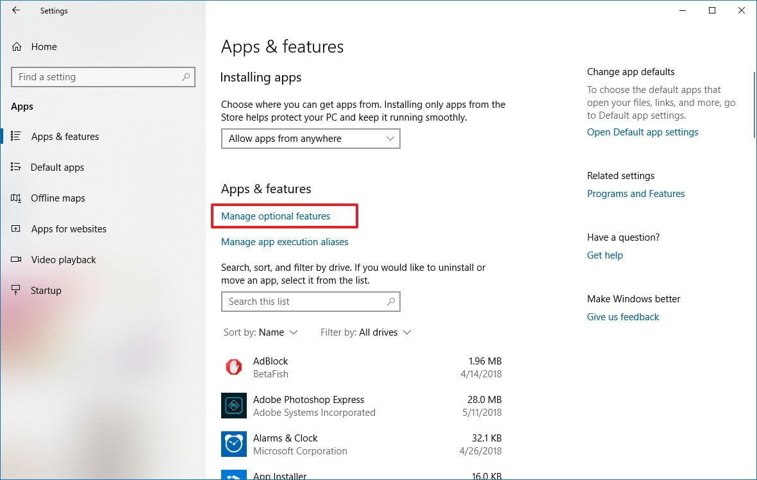Viewport: 757px width, 480px height.
Task: Click the magnifier in Find a setting
Action: (186, 77)
